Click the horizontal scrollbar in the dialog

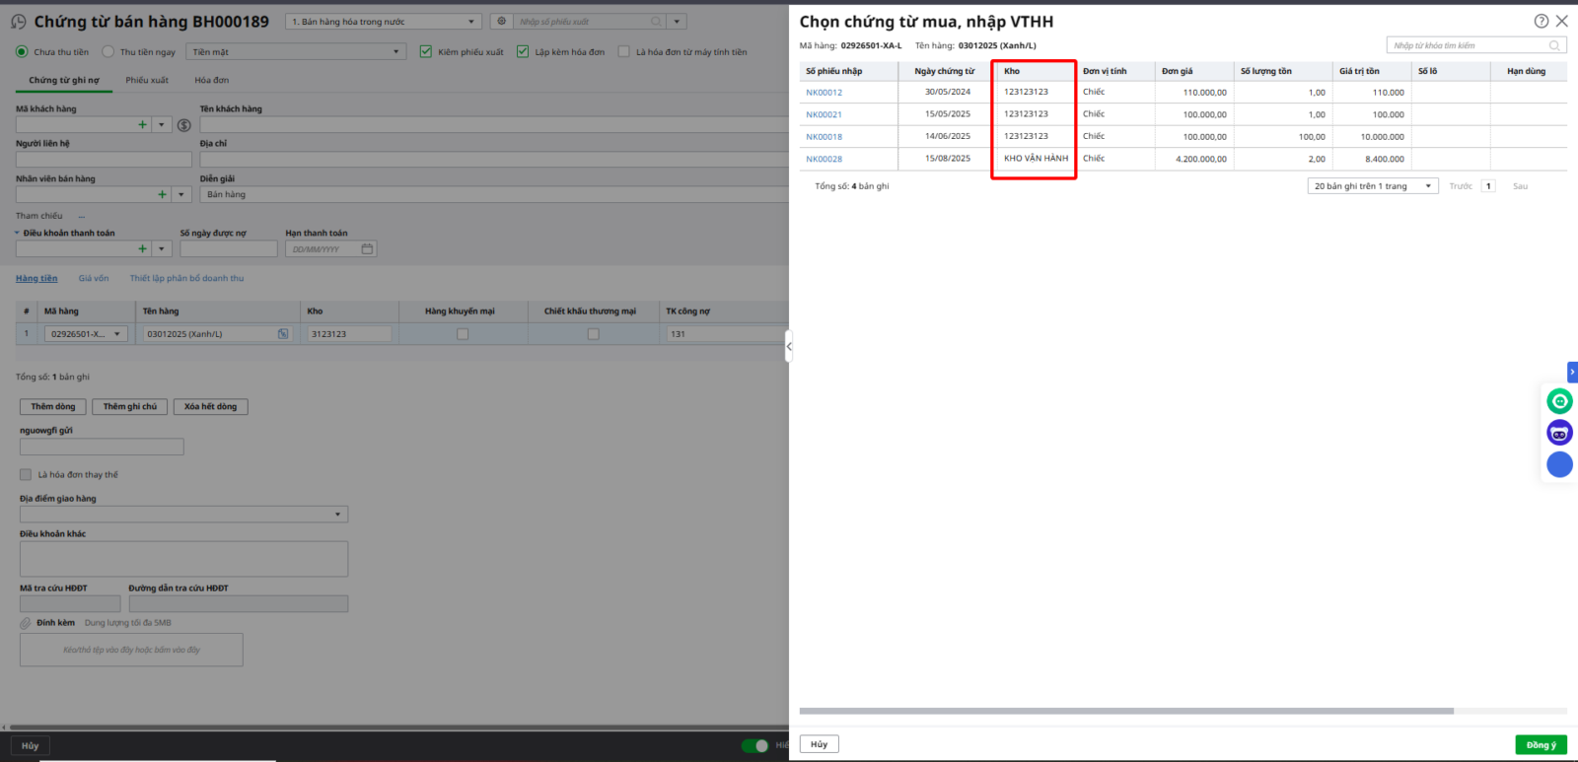1125,711
